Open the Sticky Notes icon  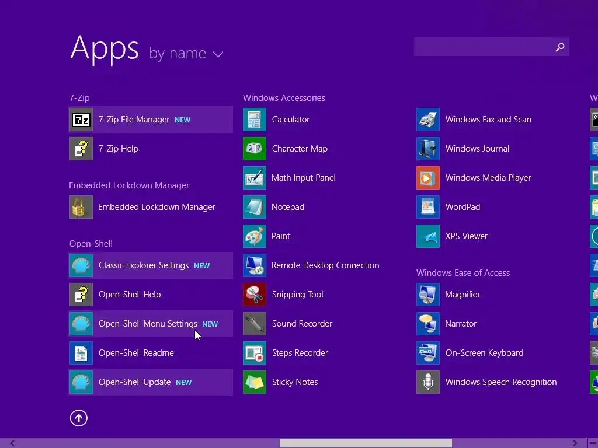coord(255,382)
